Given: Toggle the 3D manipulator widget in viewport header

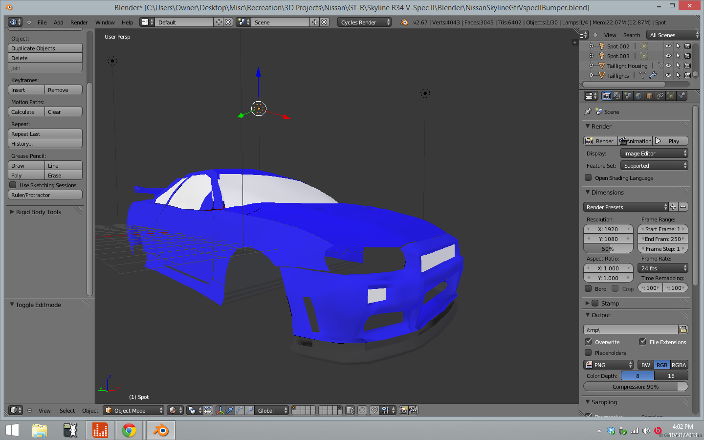Looking at the screenshot, I should point(220,410).
